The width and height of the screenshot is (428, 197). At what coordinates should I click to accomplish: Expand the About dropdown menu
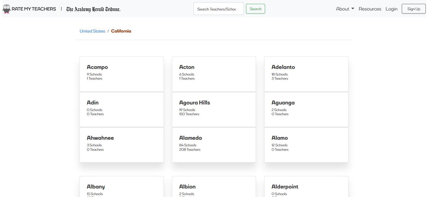344,9
